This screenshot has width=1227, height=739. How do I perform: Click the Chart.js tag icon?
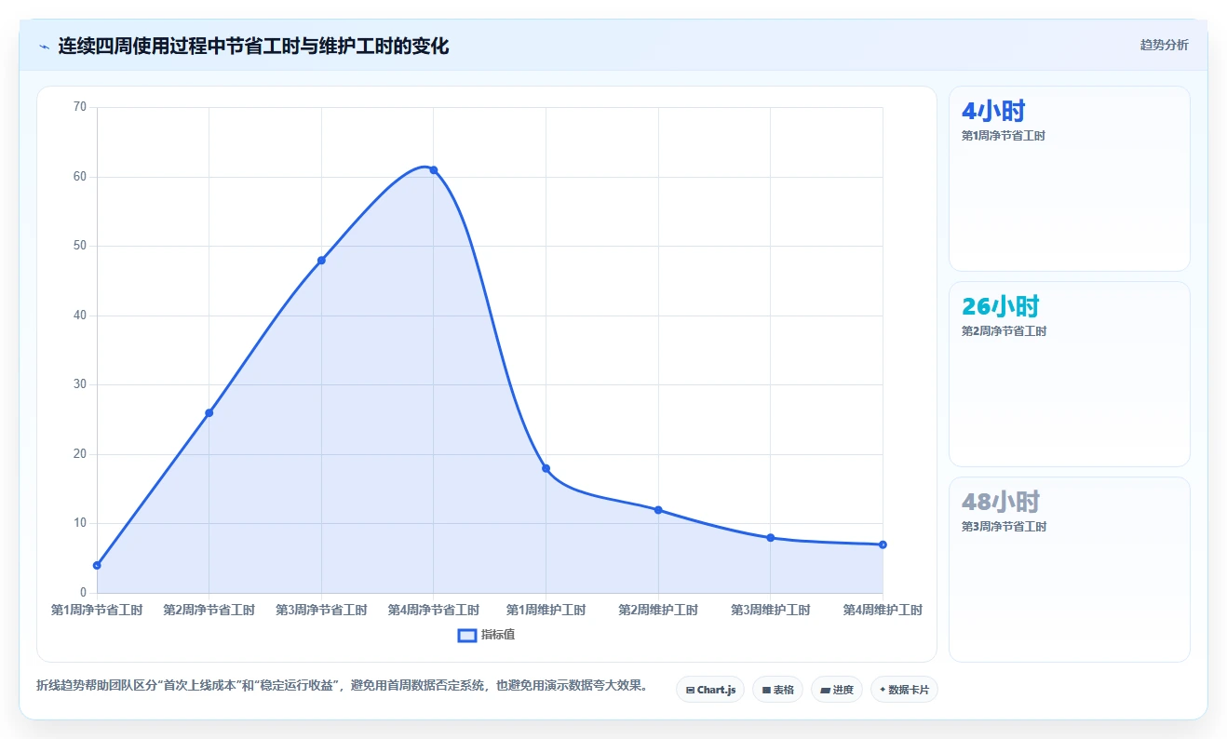pos(690,690)
